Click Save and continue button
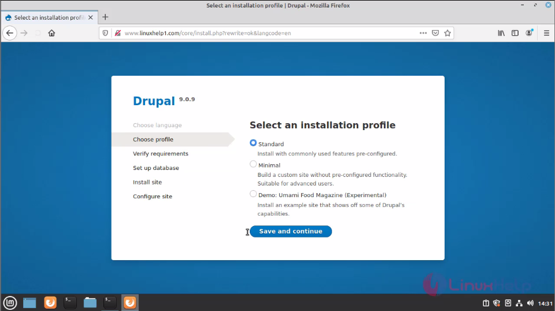This screenshot has width=555, height=311. click(291, 231)
